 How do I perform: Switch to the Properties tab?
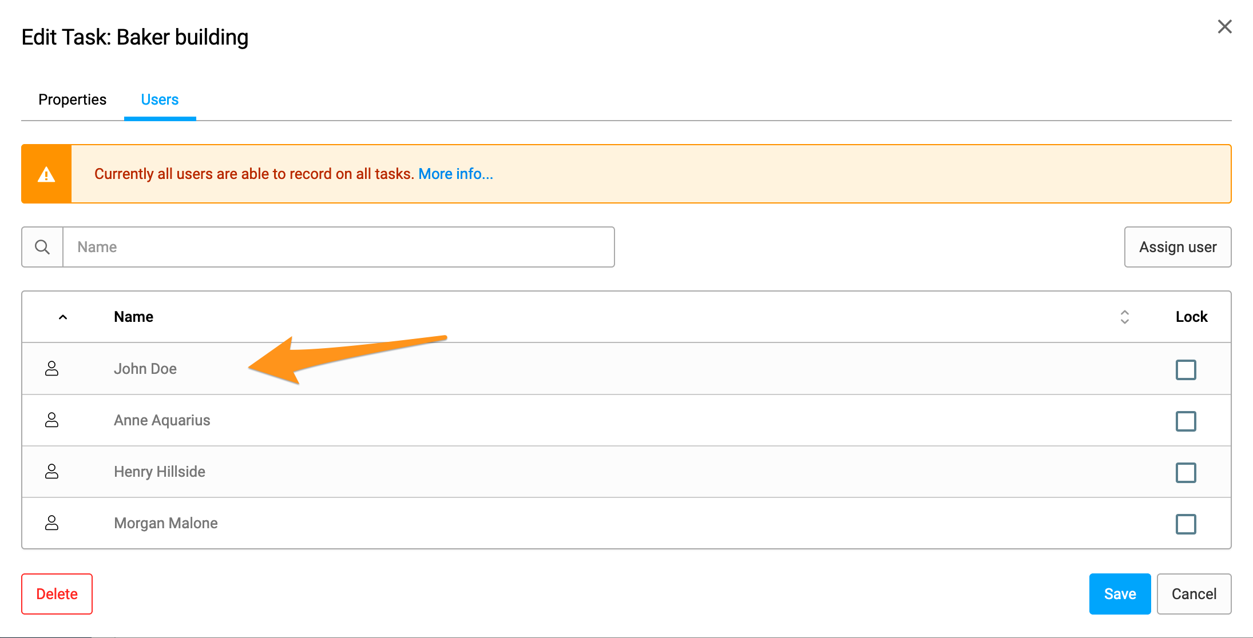(72, 99)
